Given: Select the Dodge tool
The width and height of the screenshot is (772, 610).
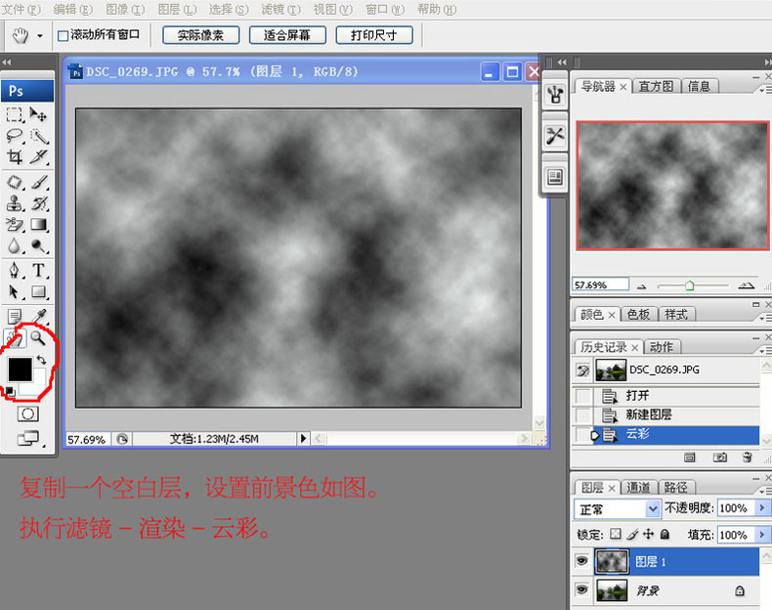Looking at the screenshot, I should click(39, 245).
